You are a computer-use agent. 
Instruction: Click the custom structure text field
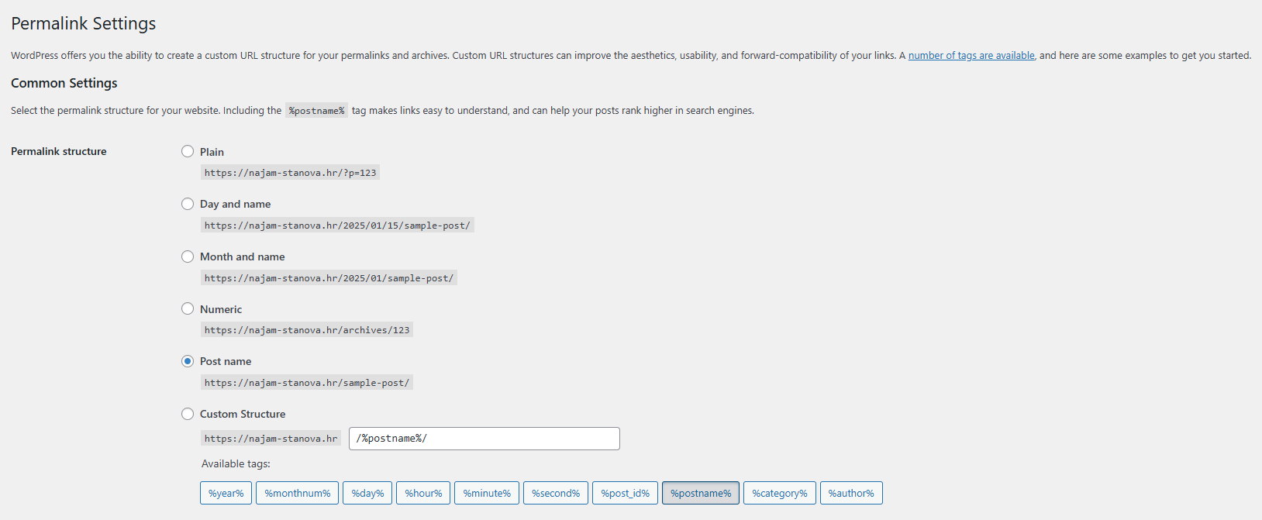pos(484,439)
